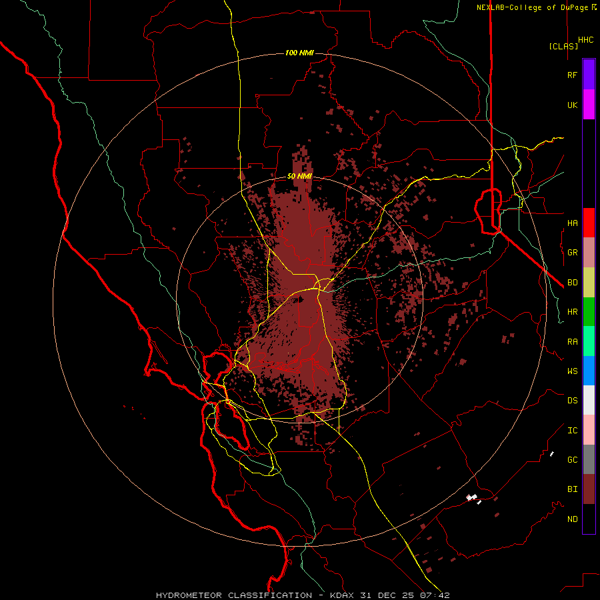This screenshot has height=600, width=600.
Task: Click the HYDROMETEOR CLASSIFICATION title text
Action: [234, 595]
